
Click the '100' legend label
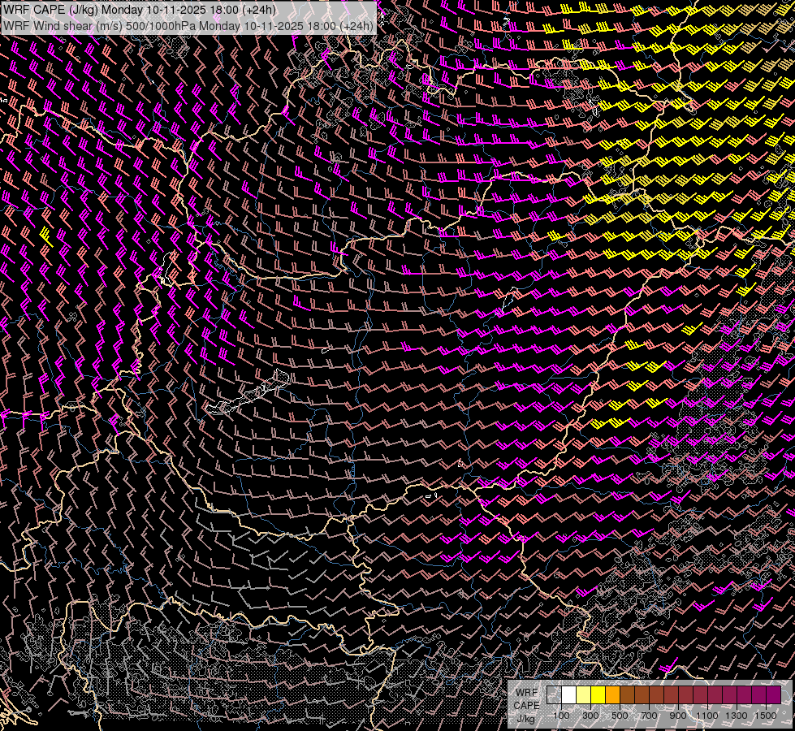(561, 716)
